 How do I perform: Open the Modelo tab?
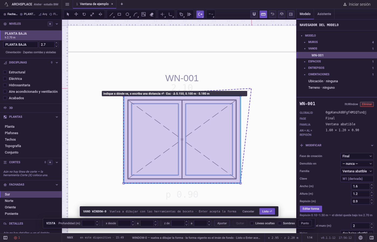(305, 14)
